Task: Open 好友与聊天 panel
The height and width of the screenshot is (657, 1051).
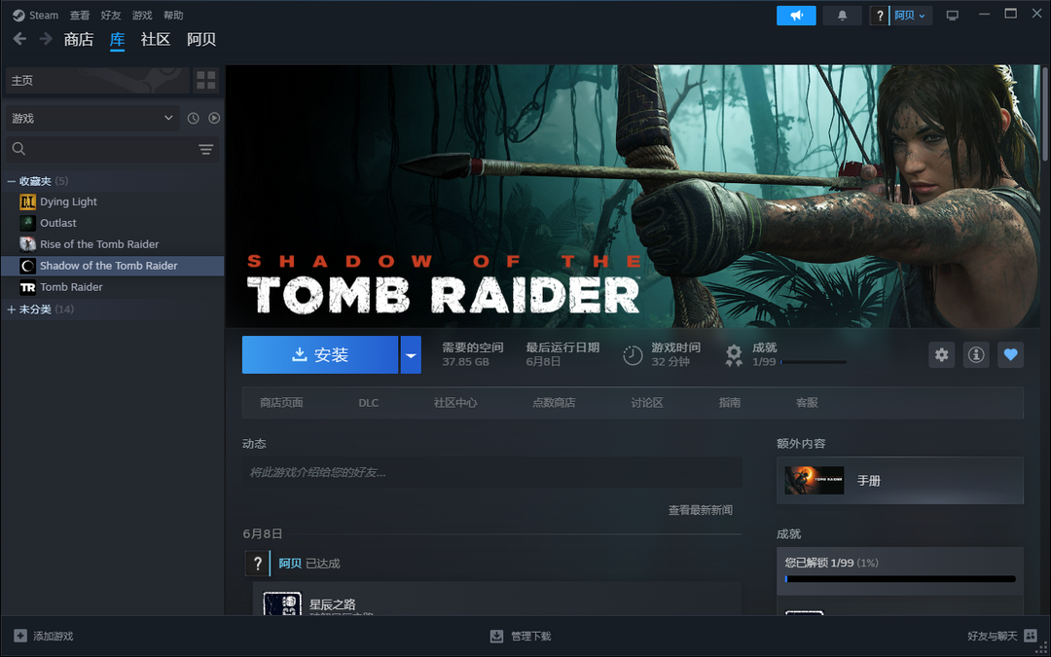Action: click(x=1001, y=636)
